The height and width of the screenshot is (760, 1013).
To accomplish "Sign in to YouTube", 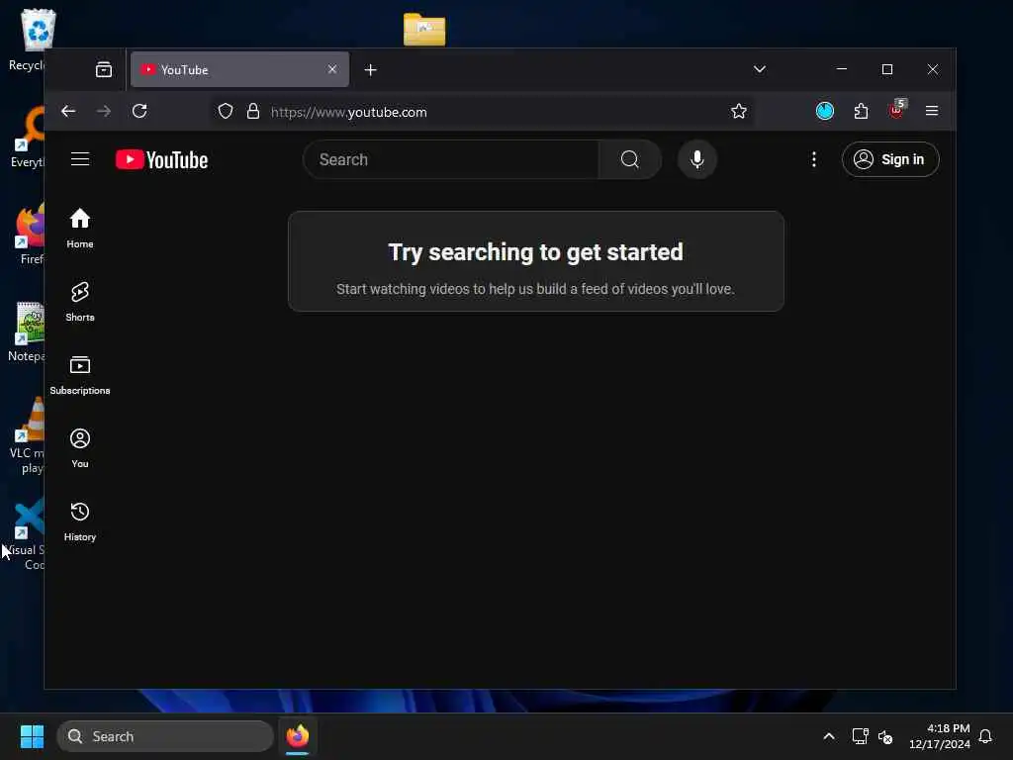I will tap(890, 159).
